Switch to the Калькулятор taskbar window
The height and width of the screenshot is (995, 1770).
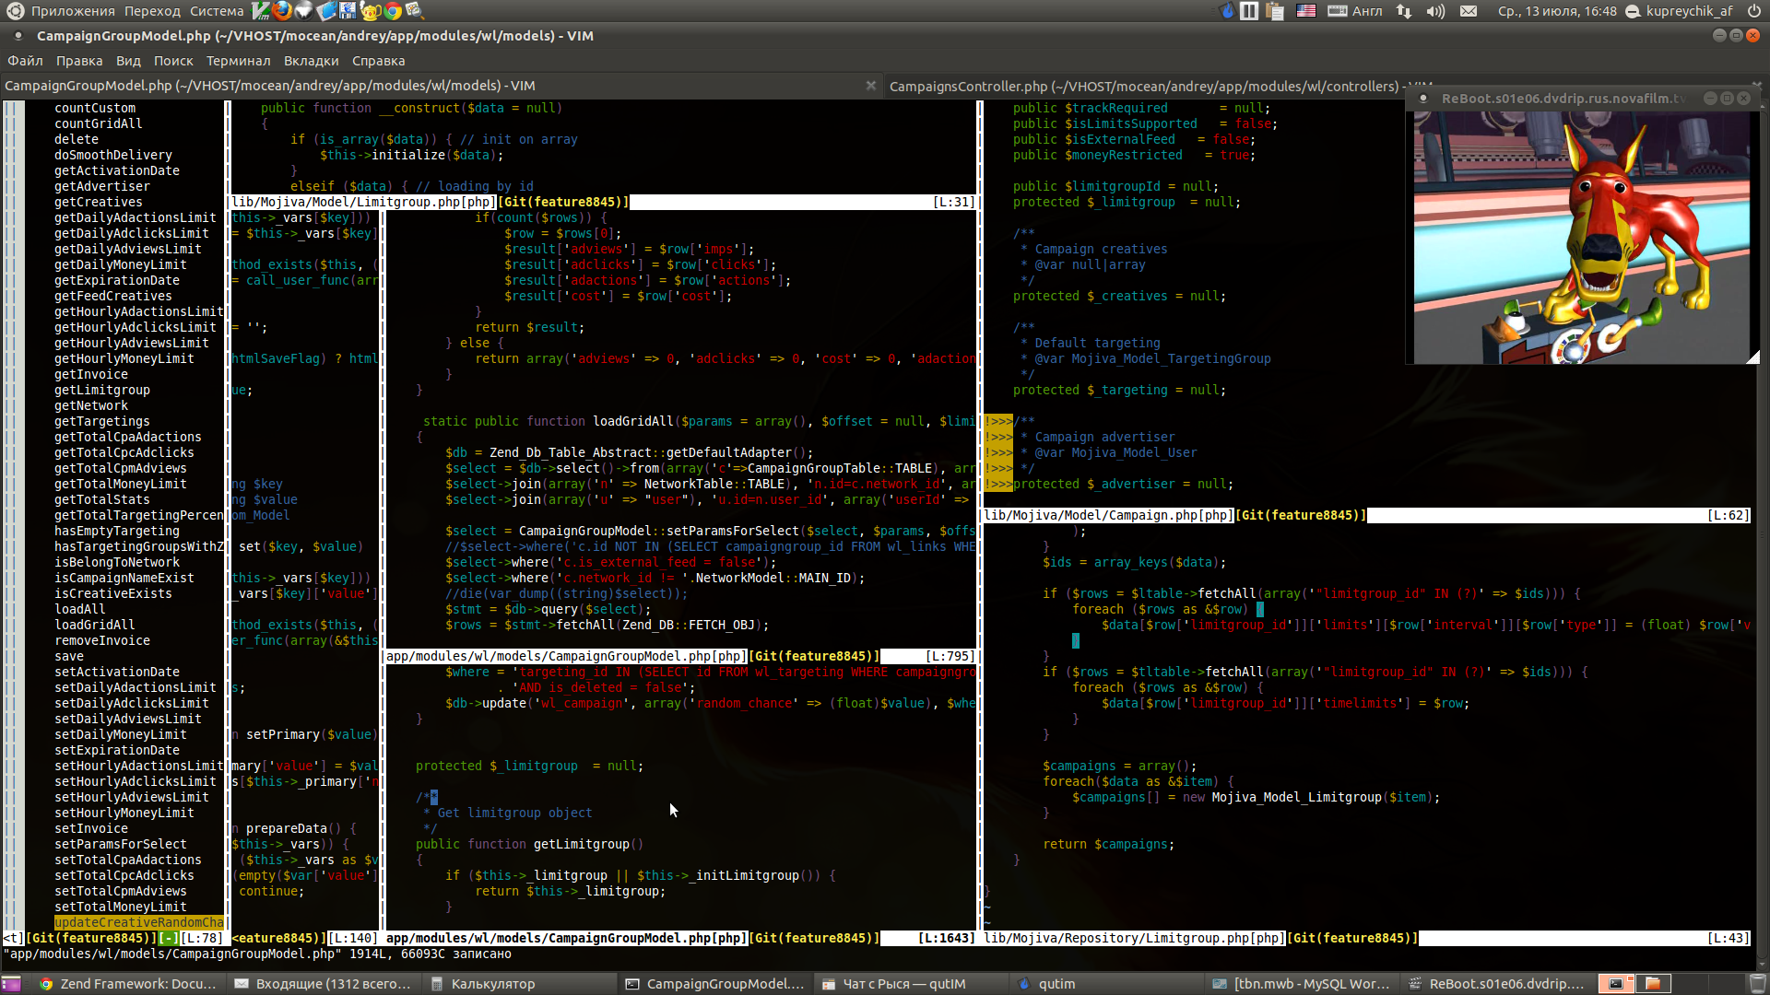[518, 984]
